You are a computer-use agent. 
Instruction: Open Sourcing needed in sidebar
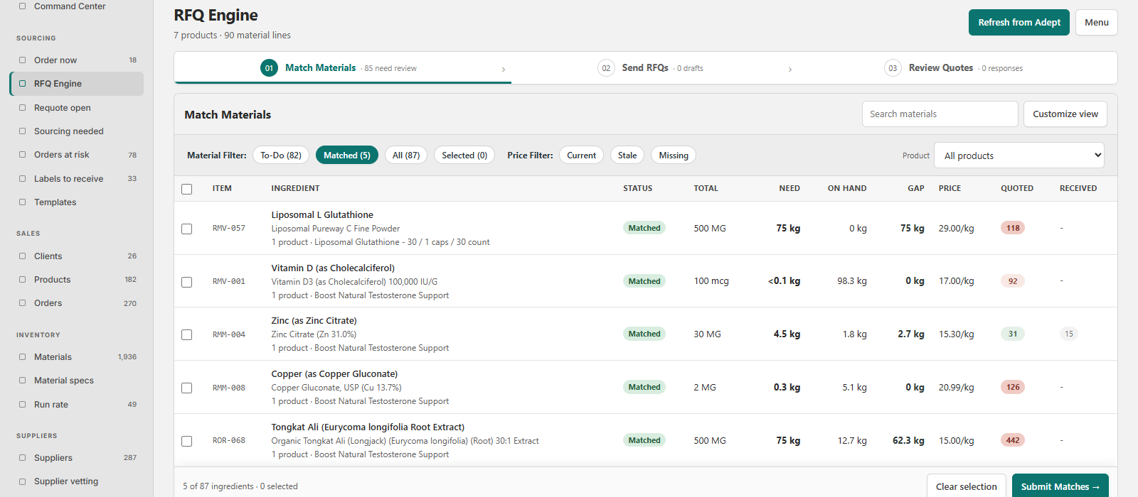point(77,131)
